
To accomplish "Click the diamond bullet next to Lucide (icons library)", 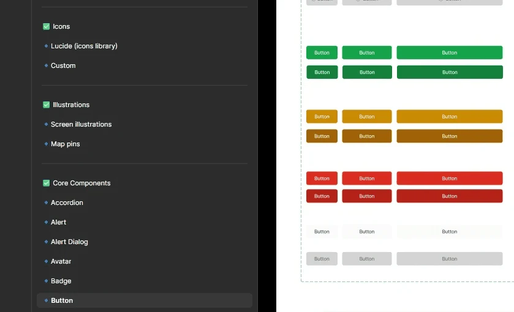I will (x=46, y=46).
